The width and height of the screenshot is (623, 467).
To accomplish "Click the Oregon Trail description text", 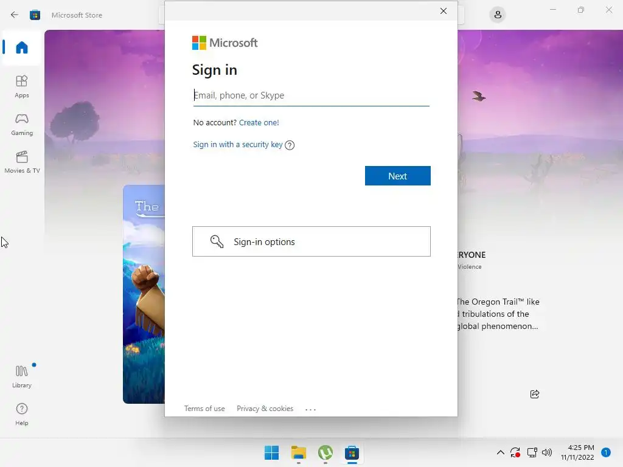I will [x=498, y=314].
